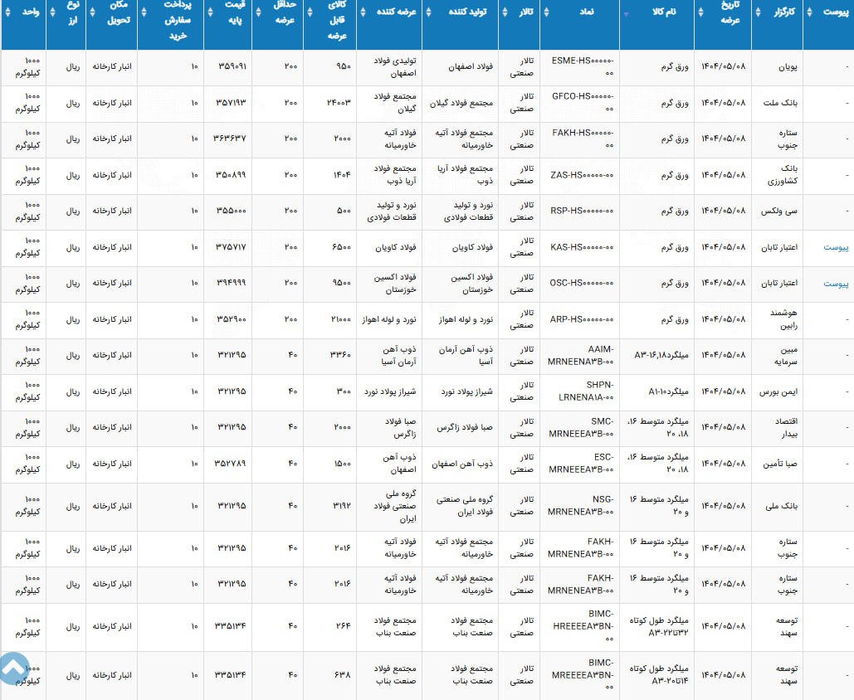Select the ESME-HS symbol cell
Image resolution: width=854 pixels, height=700 pixels.
583,67
